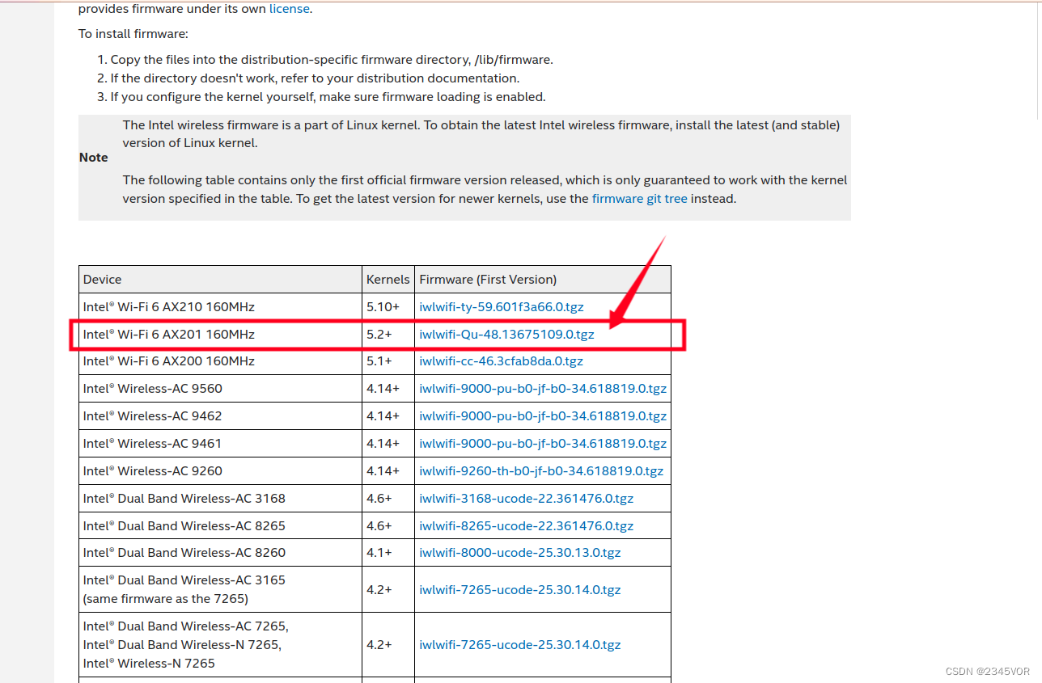Select Intel Dual Band Wireless-AC 7265 text
Screen dimensions: 1042x683
[186, 626]
